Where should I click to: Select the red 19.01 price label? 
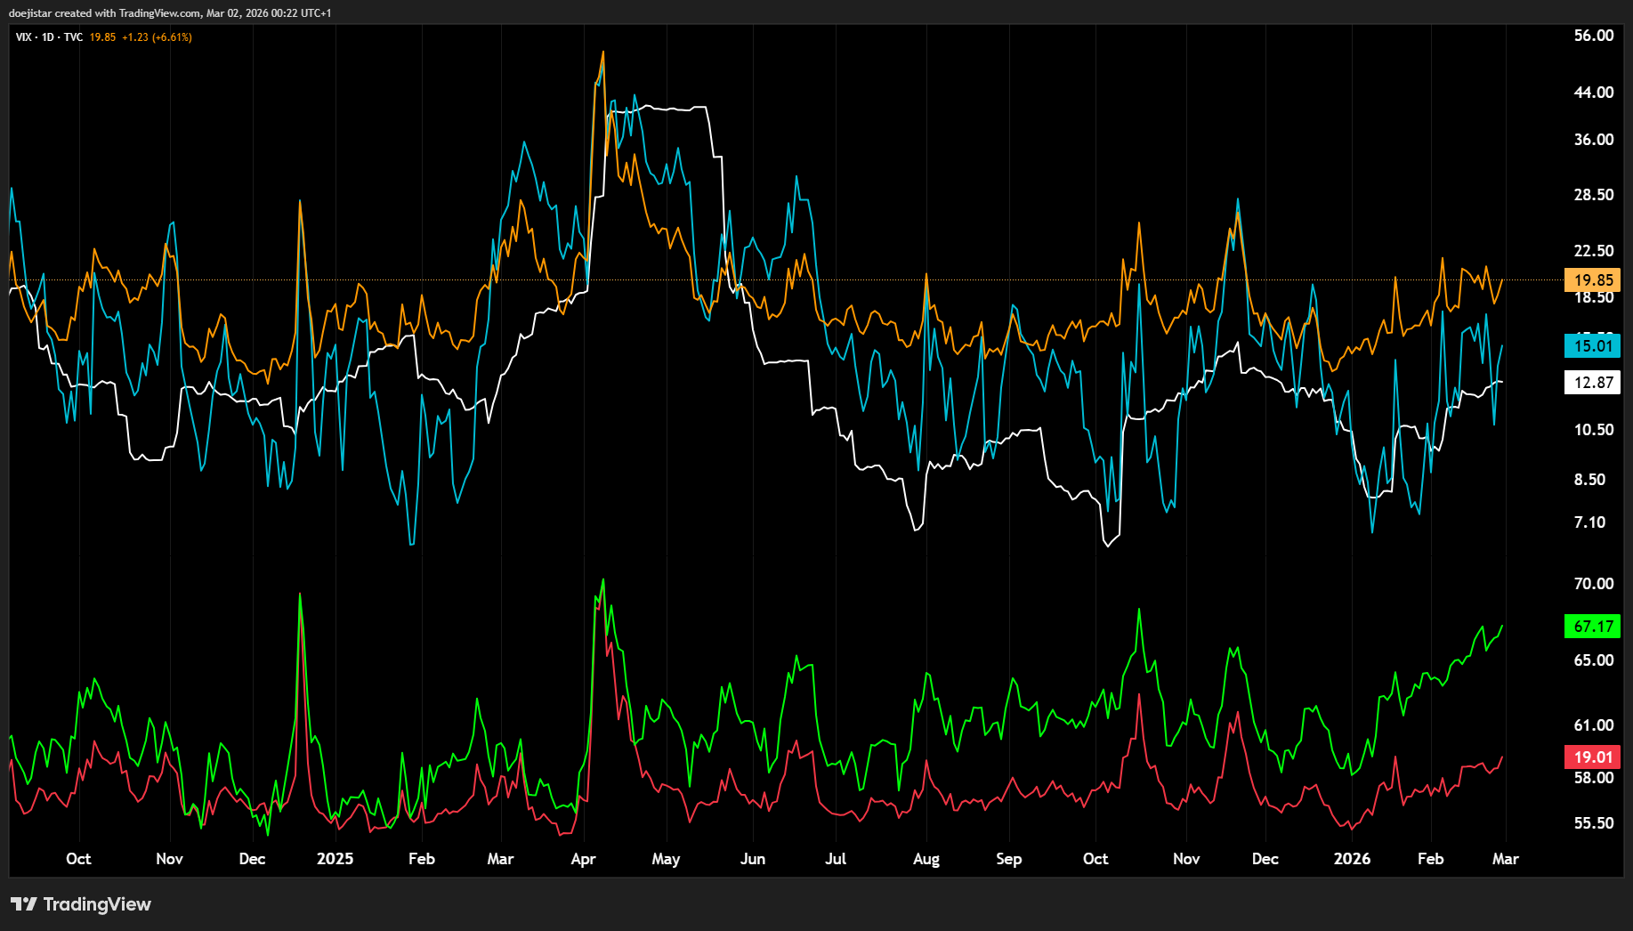[x=1592, y=757]
